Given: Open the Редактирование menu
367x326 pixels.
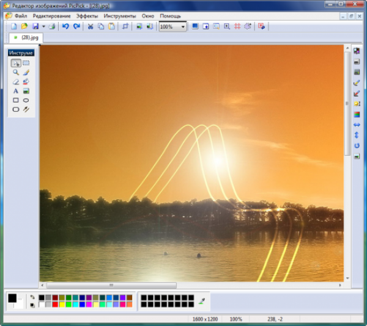Looking at the screenshot, I should click(x=51, y=16).
